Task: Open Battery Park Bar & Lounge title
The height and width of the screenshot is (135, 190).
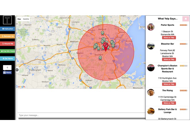Action: 168,111
